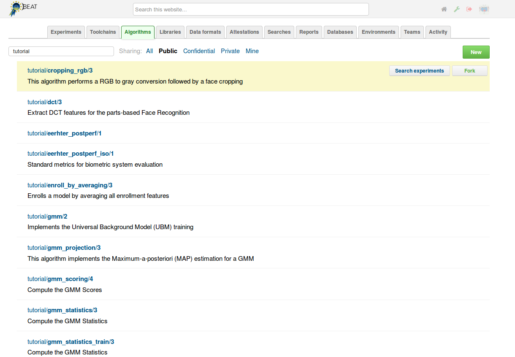515x357 pixels.
Task: Open the Environments tab
Action: tap(378, 32)
